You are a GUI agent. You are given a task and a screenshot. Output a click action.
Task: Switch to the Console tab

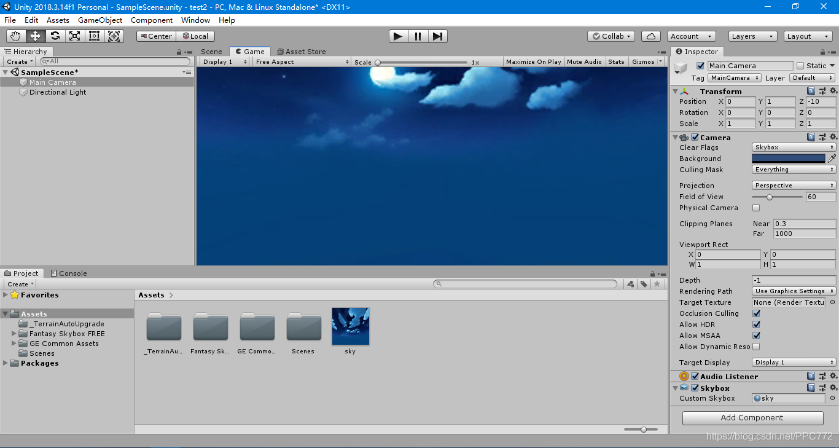point(68,273)
